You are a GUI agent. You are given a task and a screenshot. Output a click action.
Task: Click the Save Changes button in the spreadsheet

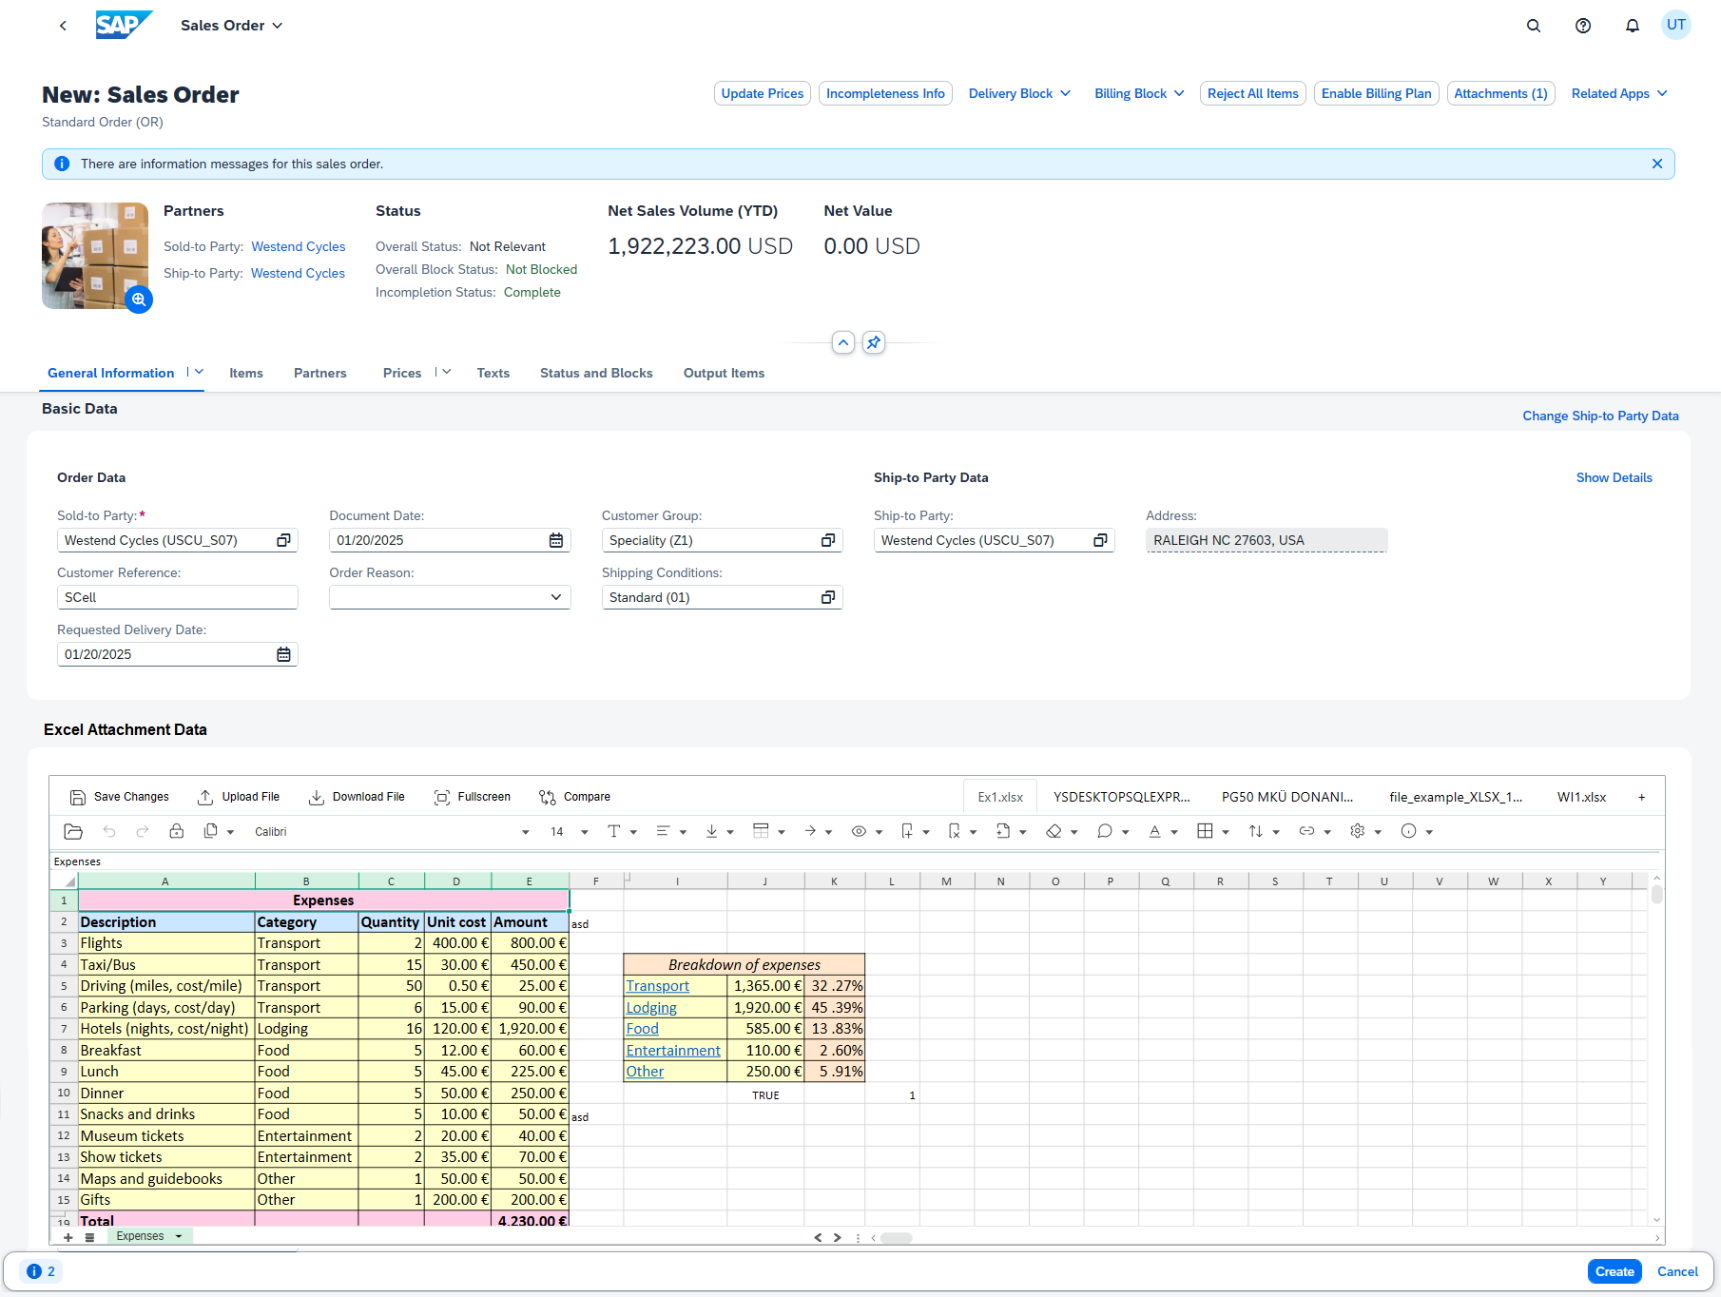(x=120, y=797)
